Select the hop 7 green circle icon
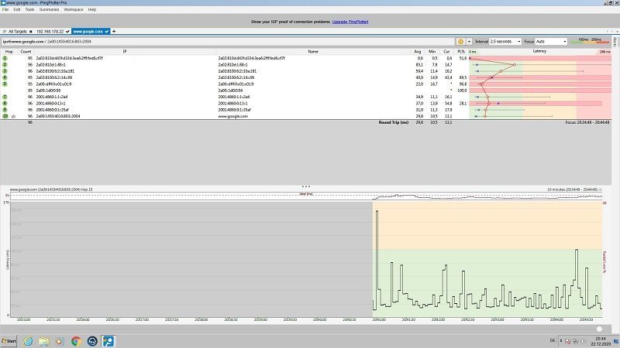Viewport: 620px width, 348px height. pos(5,97)
